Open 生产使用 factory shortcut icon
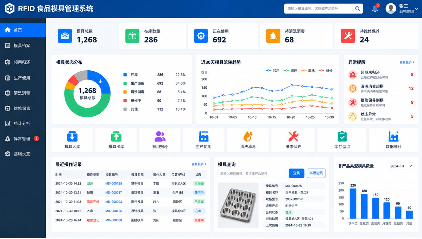Image resolution: width=422 pixels, height=239 pixels. (x=204, y=136)
